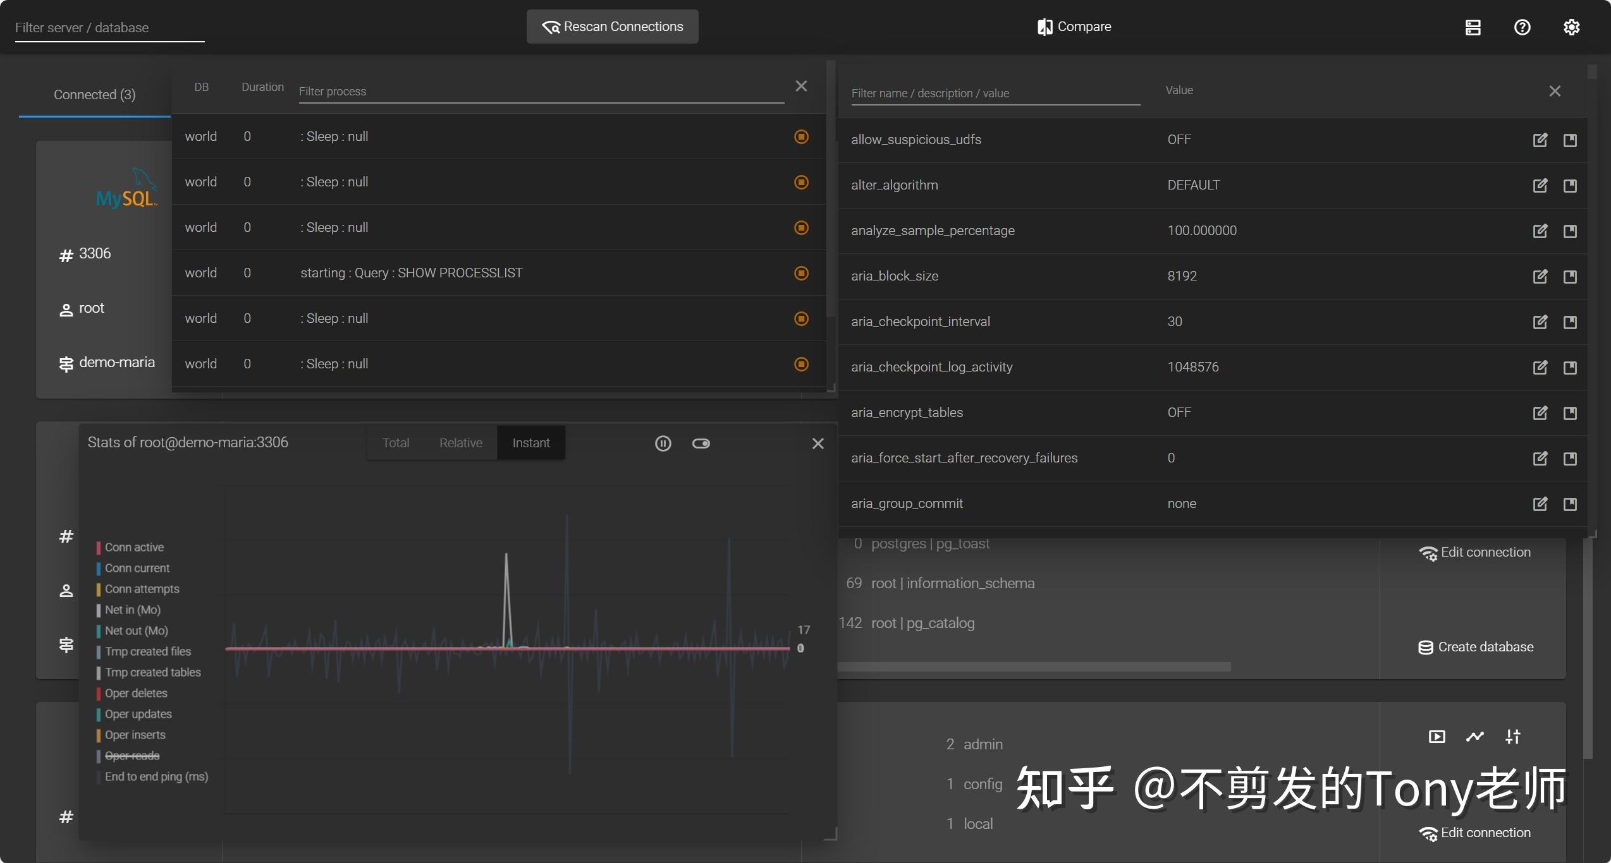Click the Rescan Connections button
Viewport: 1611px width, 863px height.
point(611,27)
